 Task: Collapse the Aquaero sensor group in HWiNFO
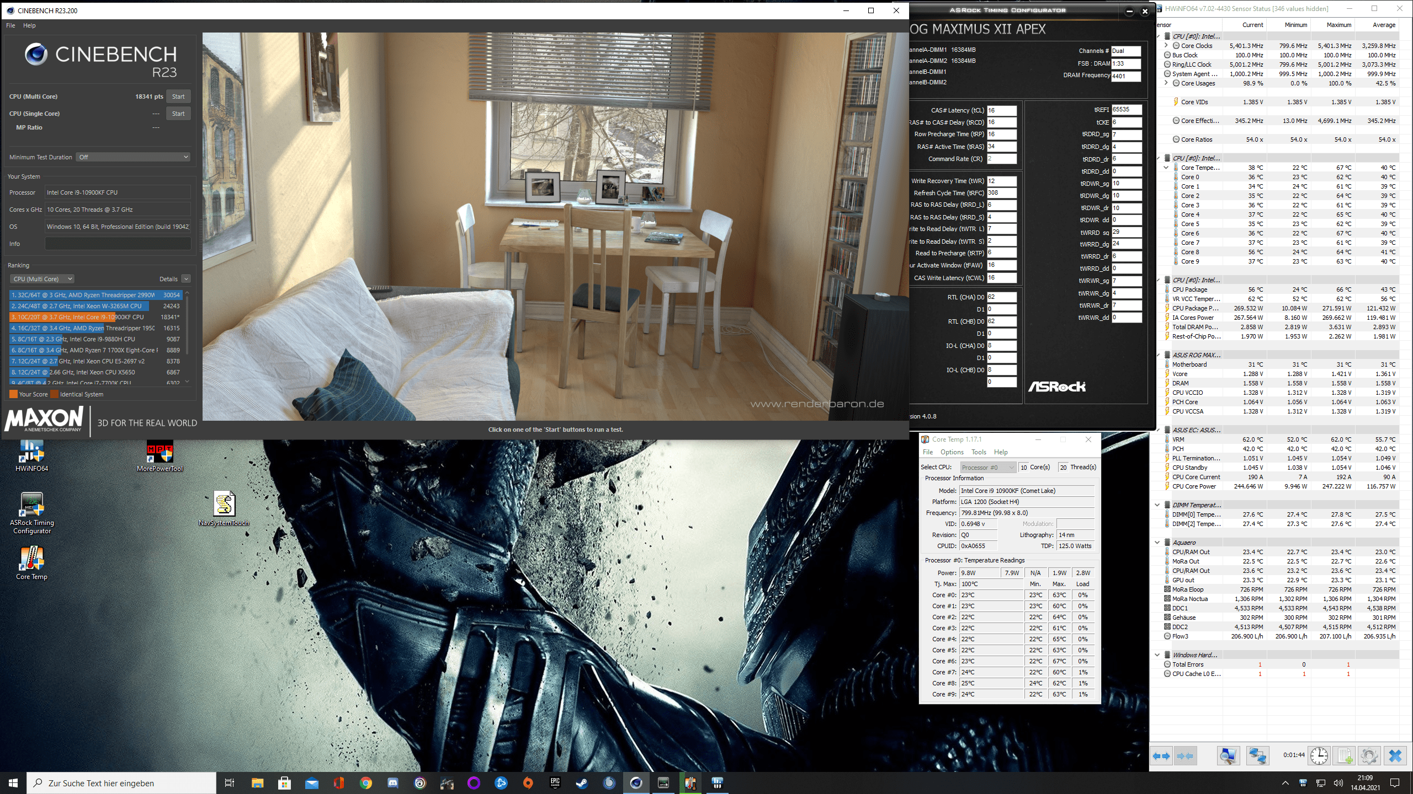tap(1157, 543)
